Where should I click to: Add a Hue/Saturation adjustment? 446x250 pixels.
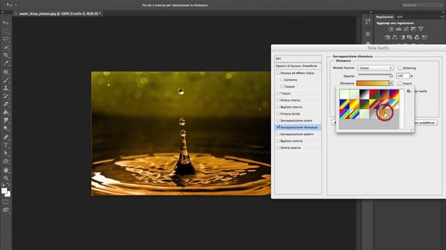click(387, 37)
